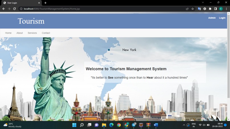Open WinRAR icon on the taskbar
This screenshot has height=129, width=230.
pyautogui.click(x=148, y=125)
